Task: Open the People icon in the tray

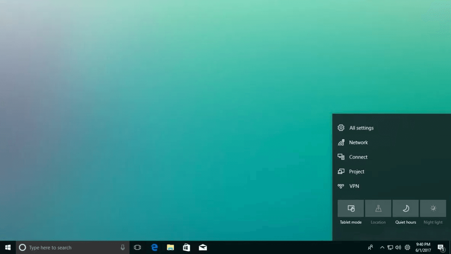Action: point(371,248)
